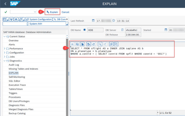The image size is (185, 116).
Task: Collapse the Diagnostics node
Action: pyautogui.click(x=4, y=61)
